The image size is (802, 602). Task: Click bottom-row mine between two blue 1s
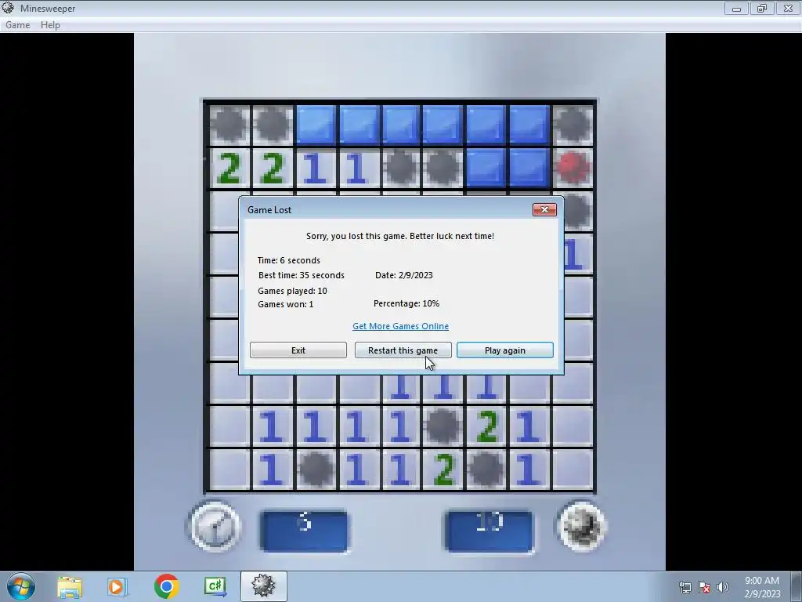[x=315, y=469]
